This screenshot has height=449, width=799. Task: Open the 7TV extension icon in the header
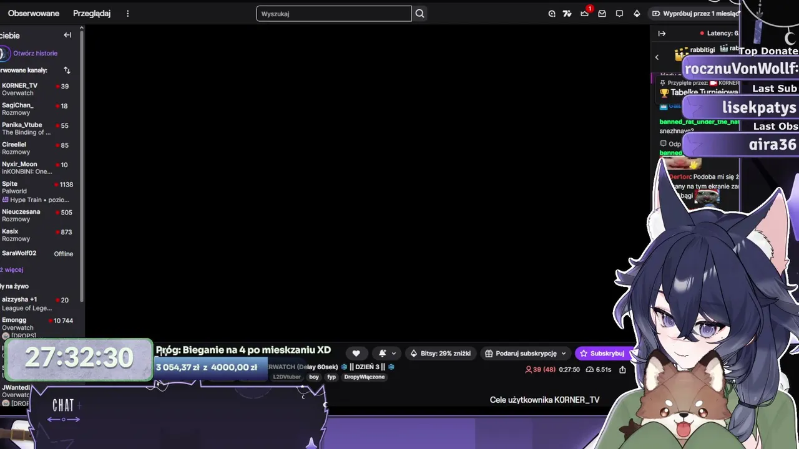pyautogui.click(x=567, y=14)
